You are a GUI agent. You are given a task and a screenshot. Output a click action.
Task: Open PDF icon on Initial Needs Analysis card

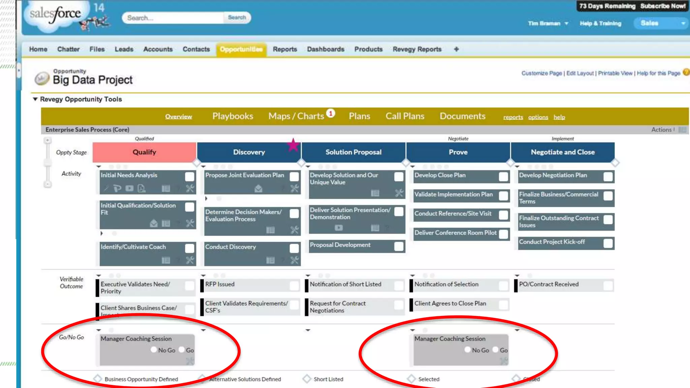click(x=142, y=189)
